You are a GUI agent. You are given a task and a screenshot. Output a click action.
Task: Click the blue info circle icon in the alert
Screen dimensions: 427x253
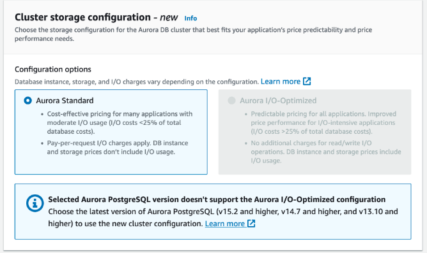click(35, 203)
